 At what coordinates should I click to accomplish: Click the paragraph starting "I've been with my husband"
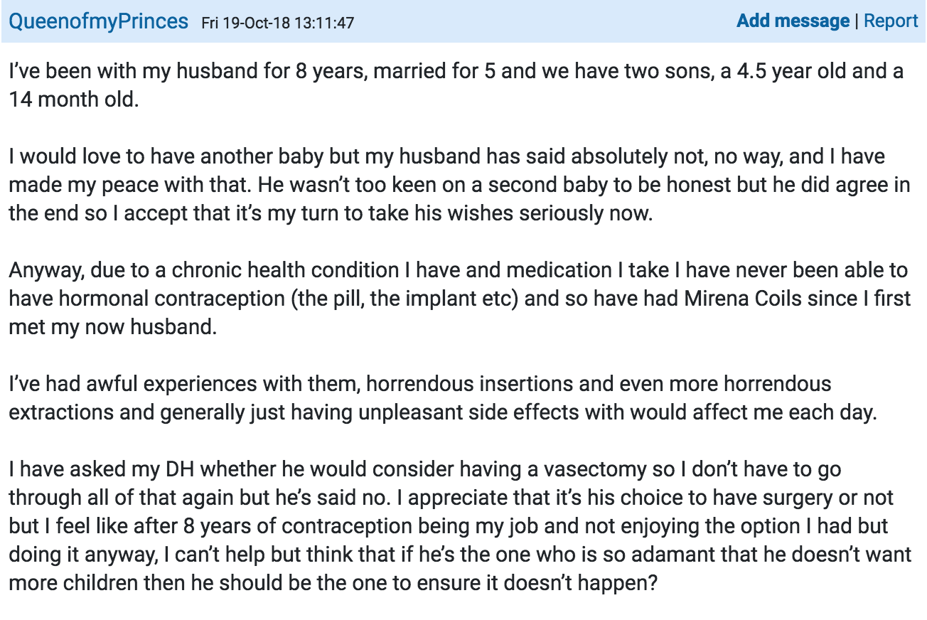[456, 85]
